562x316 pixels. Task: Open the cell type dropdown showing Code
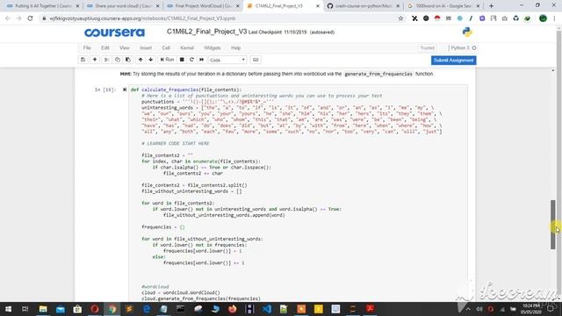pos(227,60)
